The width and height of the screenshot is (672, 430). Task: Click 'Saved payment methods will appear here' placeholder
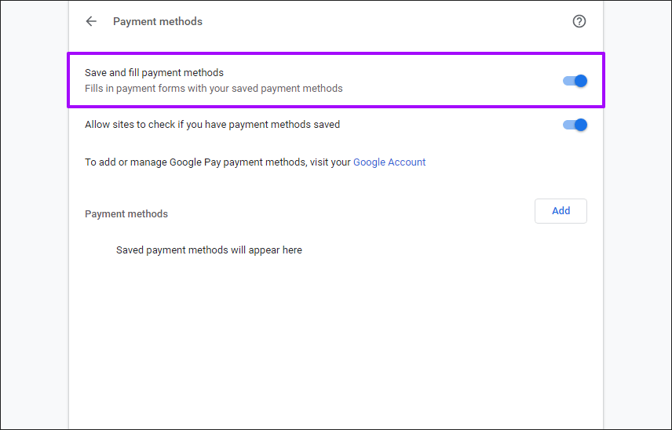(209, 250)
